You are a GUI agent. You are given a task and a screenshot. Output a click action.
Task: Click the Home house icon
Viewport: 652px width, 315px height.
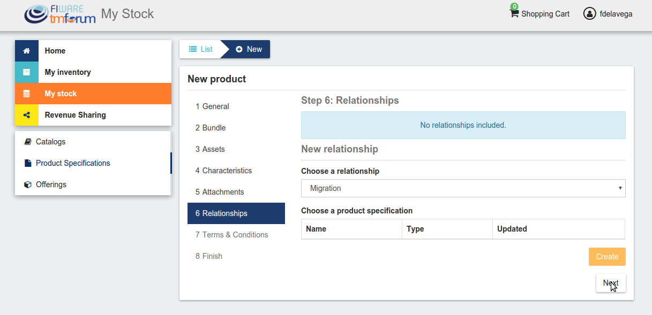pos(26,51)
